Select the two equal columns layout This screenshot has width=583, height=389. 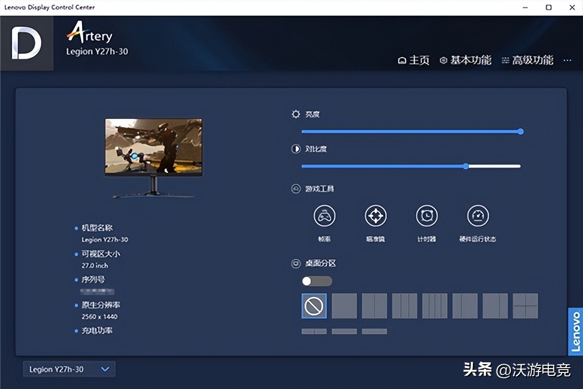click(375, 306)
